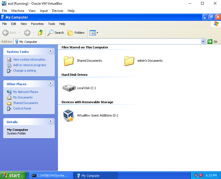Click the Windows Start button
The width and height of the screenshot is (221, 179).
pyautogui.click(x=13, y=175)
